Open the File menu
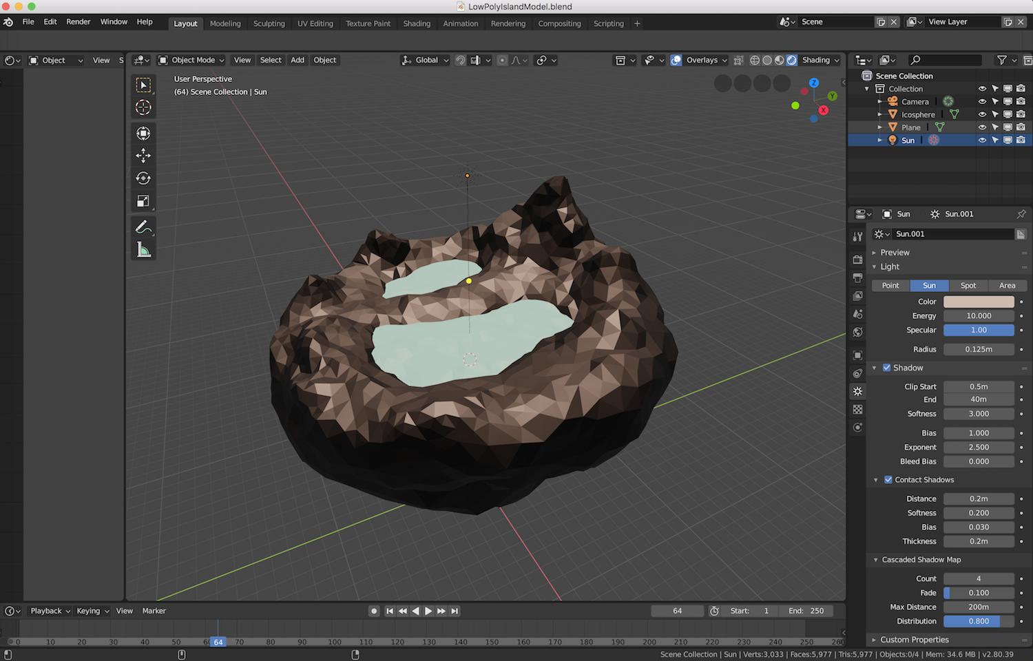The width and height of the screenshot is (1033, 661). click(x=28, y=22)
